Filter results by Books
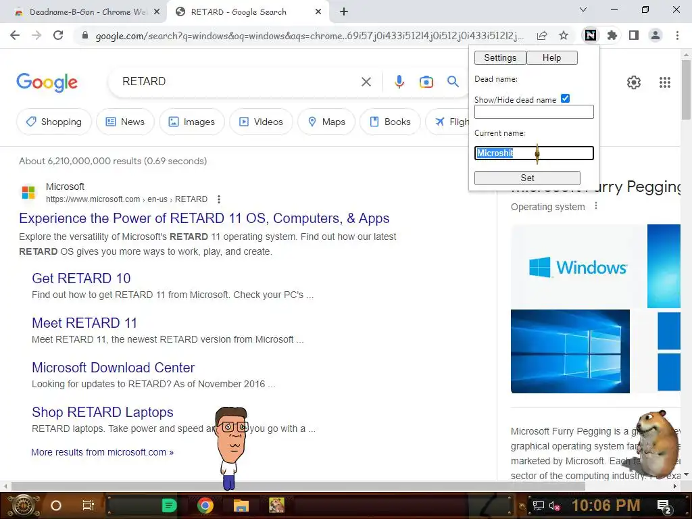 pos(390,122)
